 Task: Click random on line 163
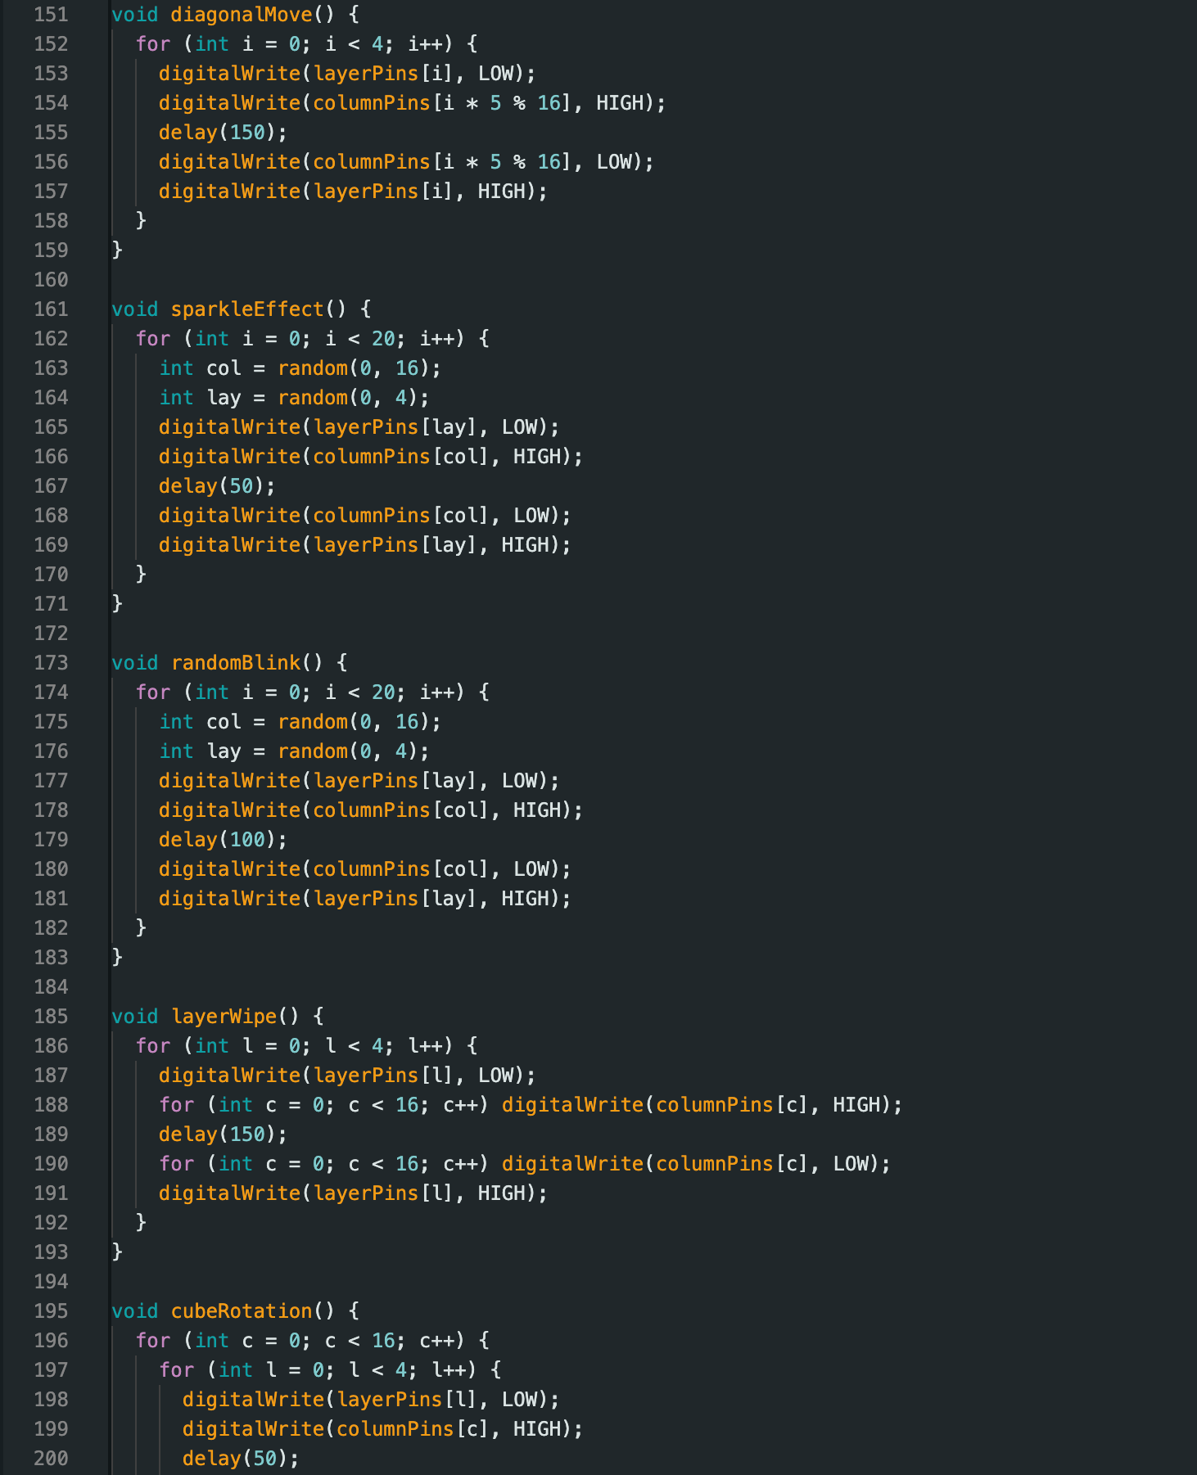tap(313, 368)
